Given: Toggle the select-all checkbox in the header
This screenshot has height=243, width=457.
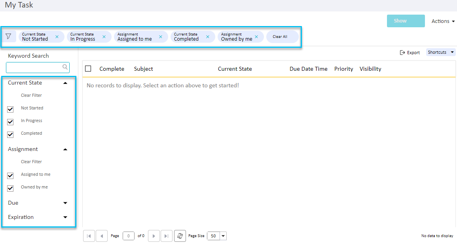Looking at the screenshot, I should coord(88,68).
